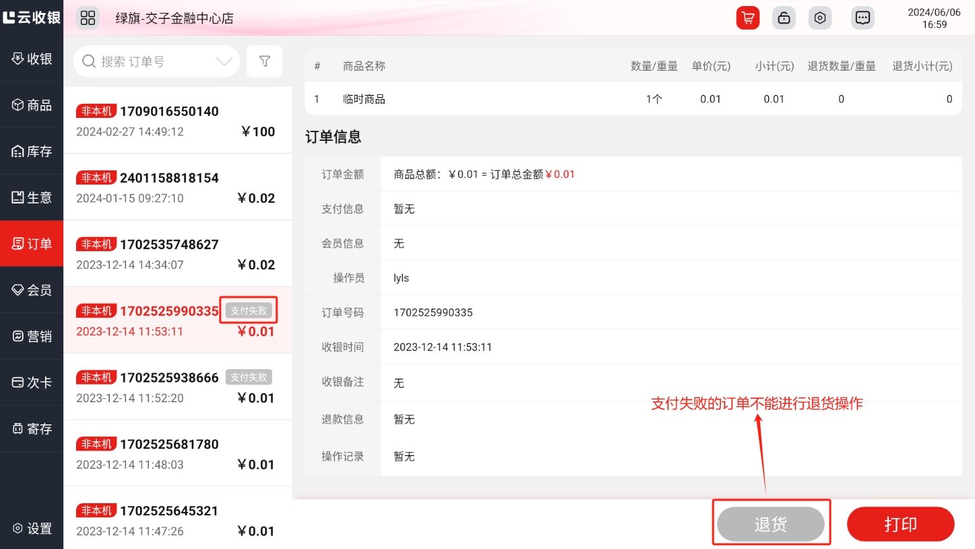The width and height of the screenshot is (975, 549).
Task: Open the hexagon settings icon in header
Action: (819, 18)
